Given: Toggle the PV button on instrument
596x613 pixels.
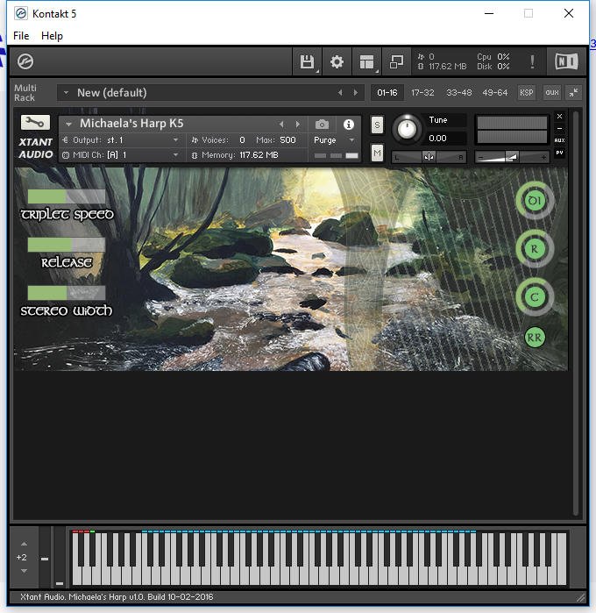Looking at the screenshot, I should tap(560, 153).
